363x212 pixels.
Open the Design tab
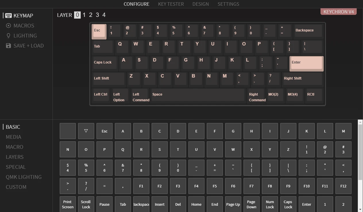[201, 4]
